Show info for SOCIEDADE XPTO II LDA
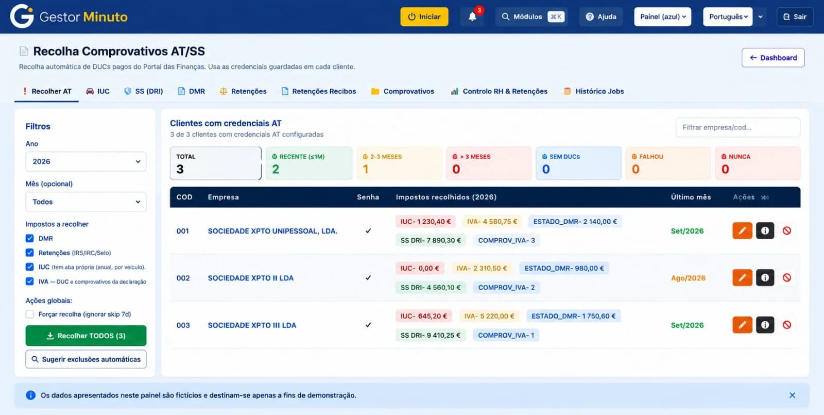Viewport: 824px width, 415px height. coord(765,277)
